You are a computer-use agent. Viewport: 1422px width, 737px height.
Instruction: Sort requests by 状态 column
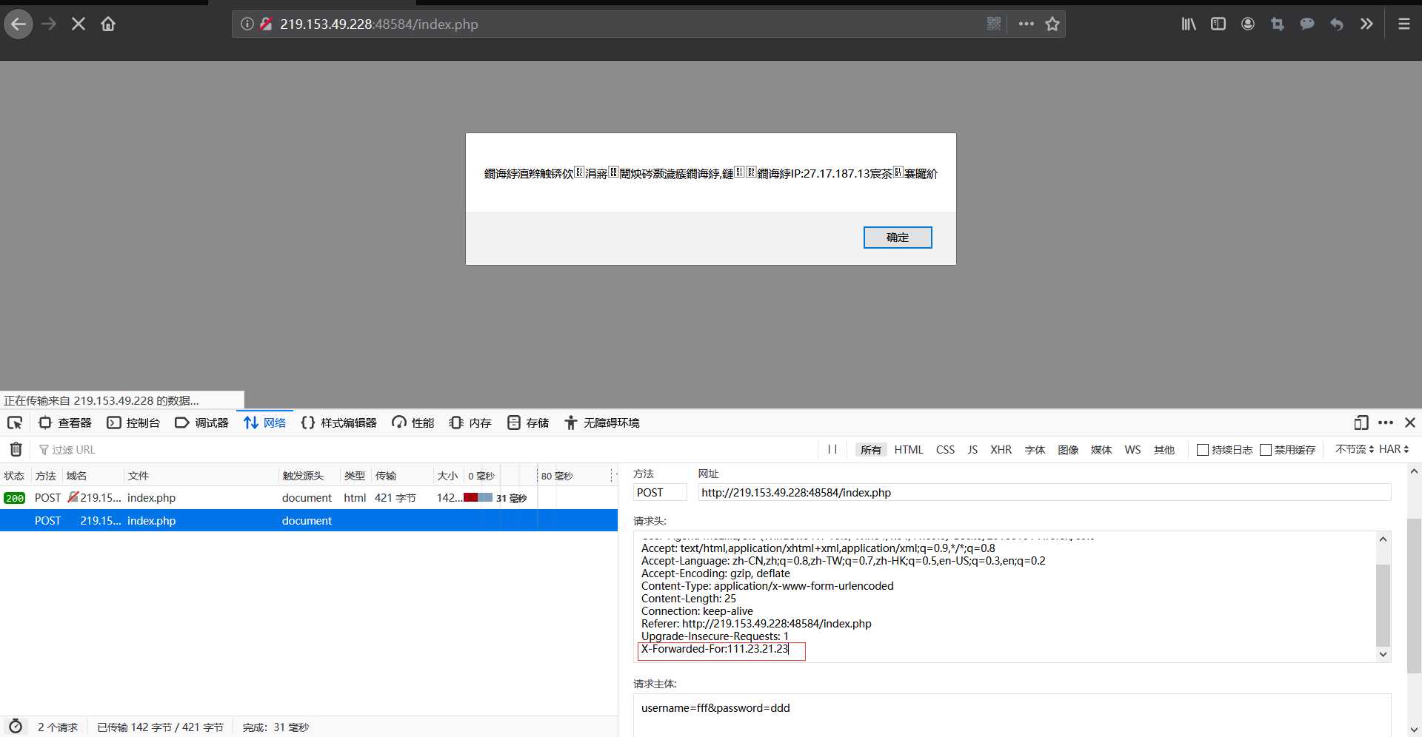[15, 476]
